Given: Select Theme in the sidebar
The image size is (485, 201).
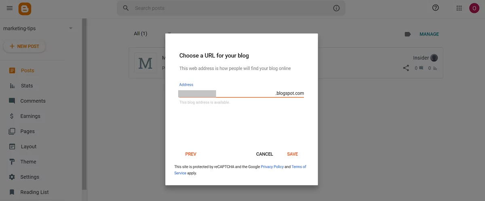Looking at the screenshot, I should pos(28,162).
